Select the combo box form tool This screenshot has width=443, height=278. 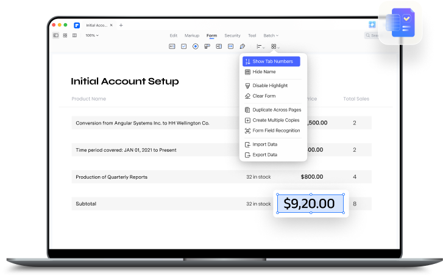(x=207, y=46)
